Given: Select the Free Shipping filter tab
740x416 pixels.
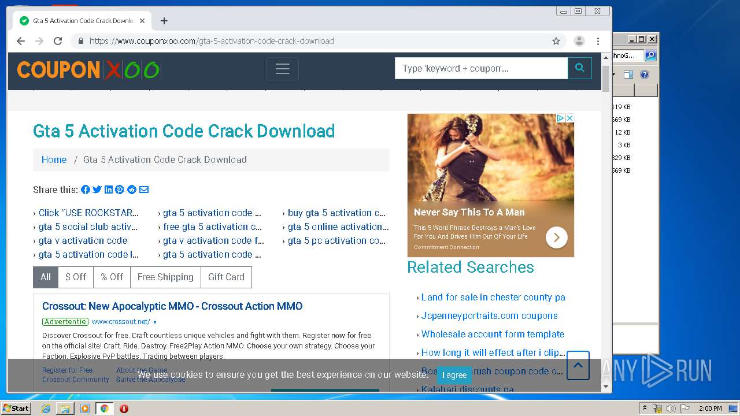Looking at the screenshot, I should coord(165,277).
